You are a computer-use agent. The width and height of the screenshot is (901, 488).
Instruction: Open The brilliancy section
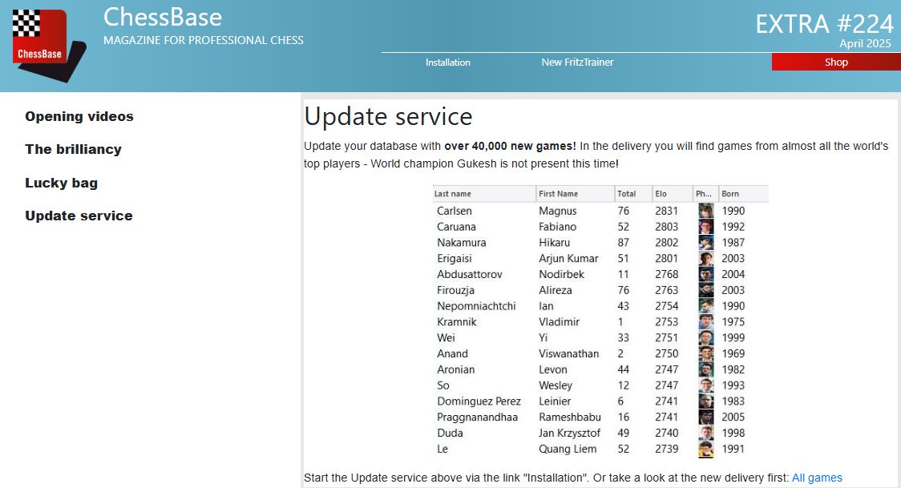pos(73,149)
